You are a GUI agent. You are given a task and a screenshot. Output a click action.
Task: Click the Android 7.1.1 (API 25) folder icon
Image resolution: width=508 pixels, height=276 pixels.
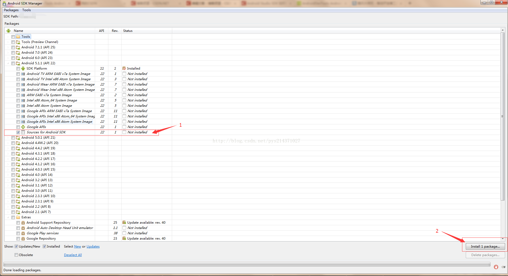18,47
